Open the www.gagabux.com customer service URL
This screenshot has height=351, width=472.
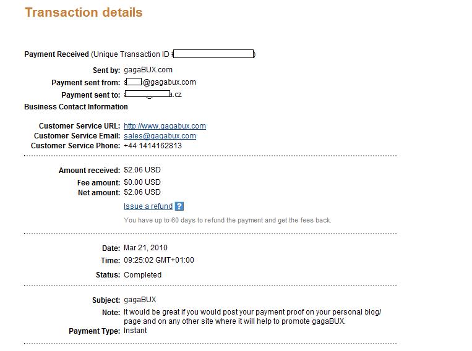[x=165, y=126]
